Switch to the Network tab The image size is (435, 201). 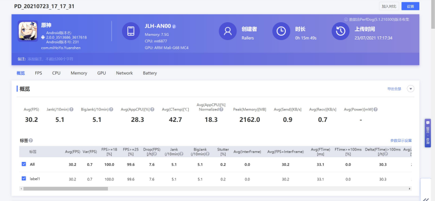click(x=124, y=73)
